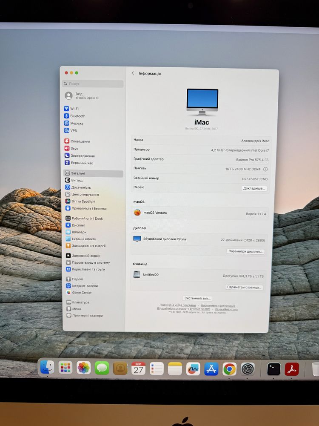Viewport: 319px width, 426px height.
Task: Open Game Center settings
Action: 79,293
